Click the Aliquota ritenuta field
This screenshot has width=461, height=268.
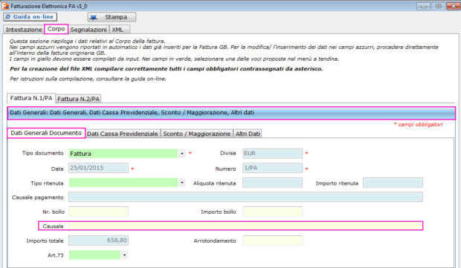coord(273,183)
